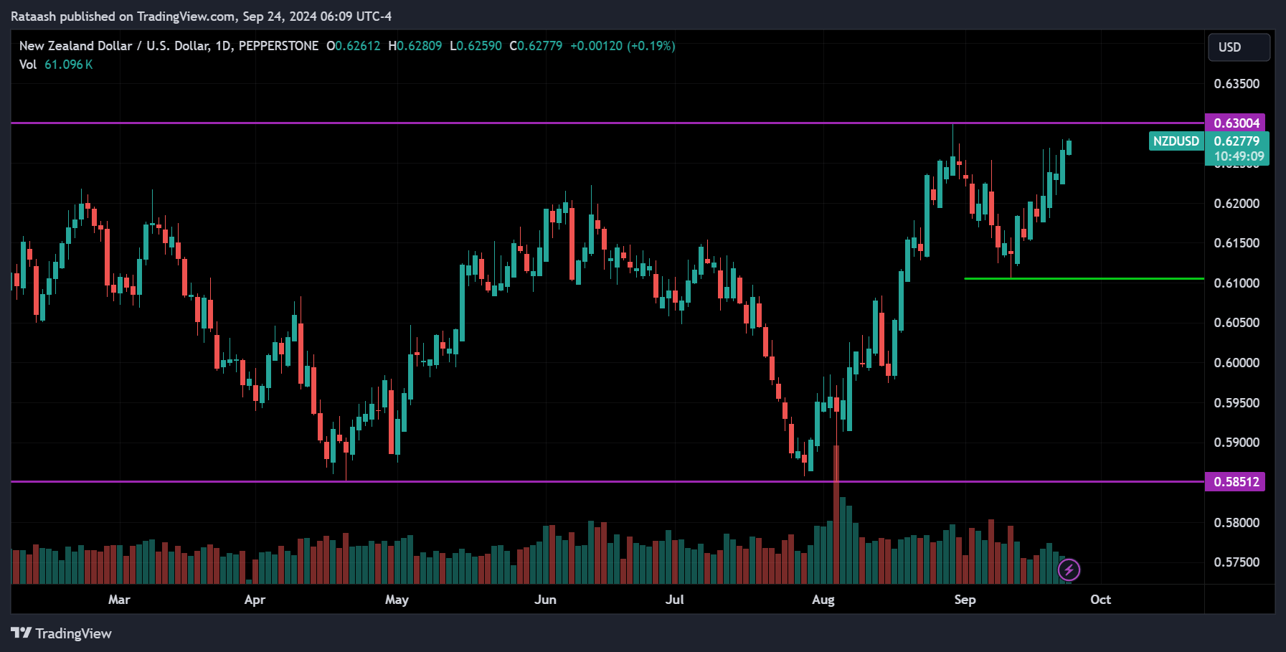This screenshot has height=652, width=1286.
Task: Click the Rataash published on TradingView.com header
Action: [201, 16]
